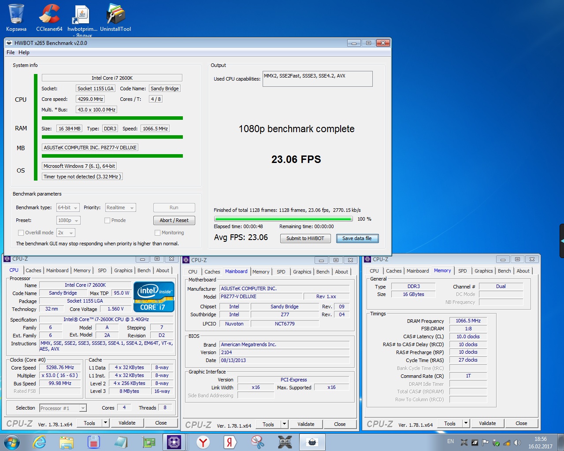Click Submit to HWBOT button

pyautogui.click(x=305, y=238)
